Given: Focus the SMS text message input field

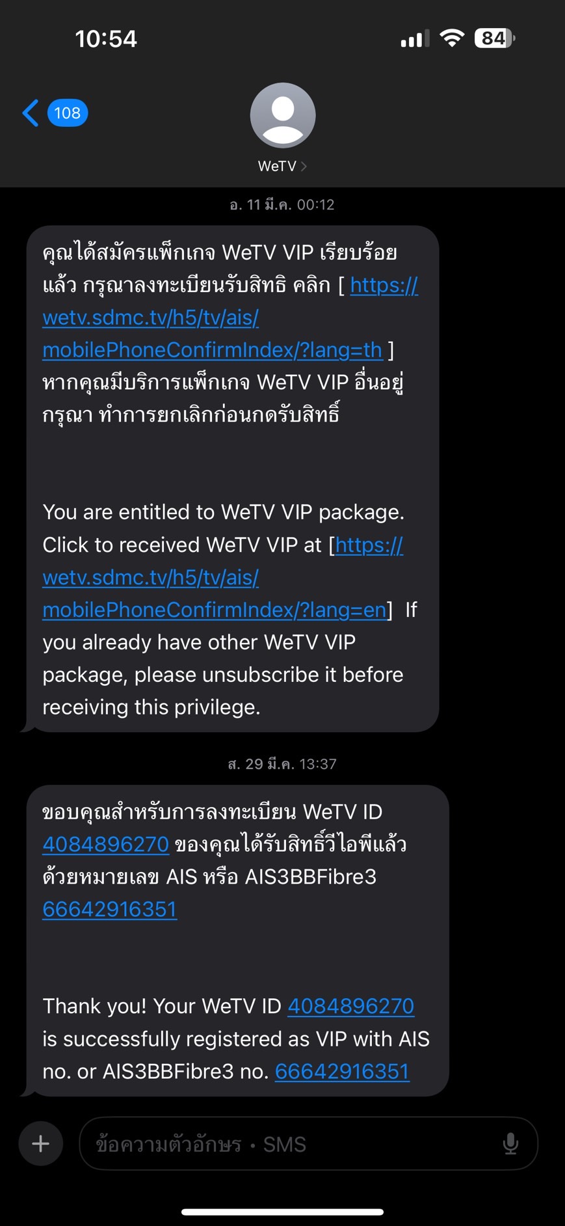Looking at the screenshot, I should tap(309, 1143).
